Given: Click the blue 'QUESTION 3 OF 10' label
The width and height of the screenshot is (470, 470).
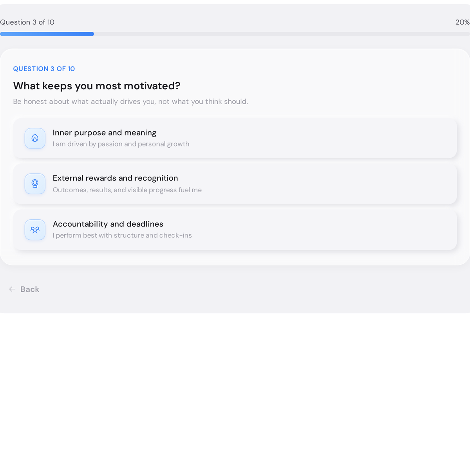Looking at the screenshot, I should (x=44, y=69).
